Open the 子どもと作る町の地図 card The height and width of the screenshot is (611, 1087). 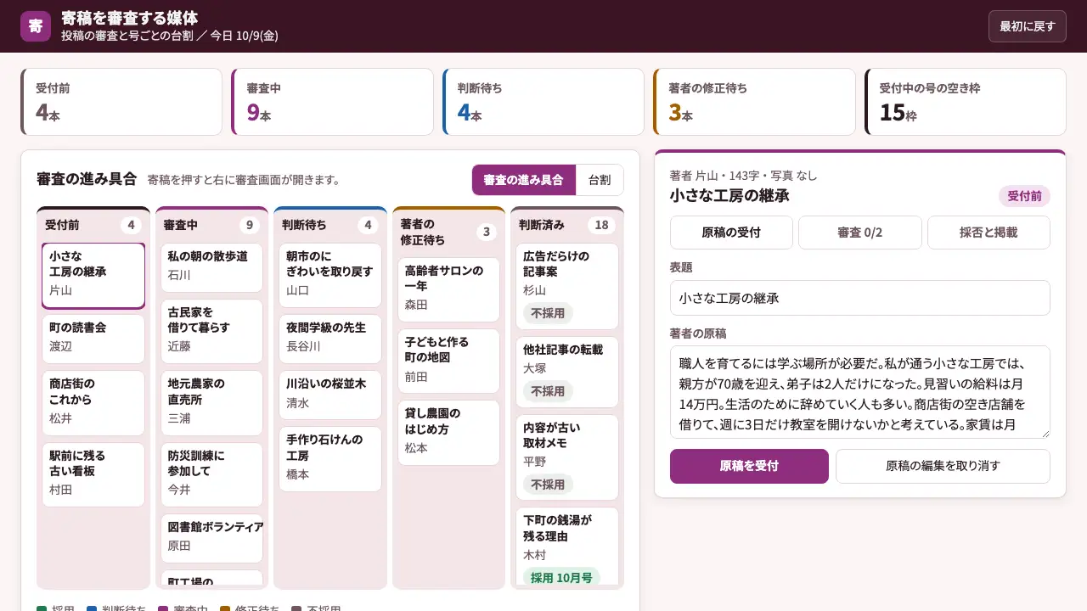click(x=448, y=361)
